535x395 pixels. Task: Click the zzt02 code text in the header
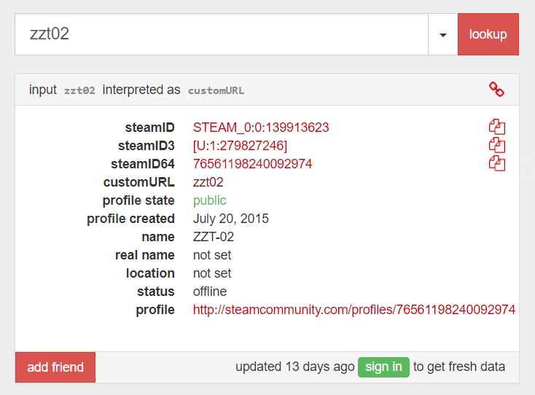click(x=79, y=90)
